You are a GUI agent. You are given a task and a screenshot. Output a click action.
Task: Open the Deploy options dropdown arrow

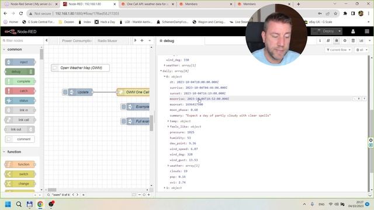tap(340, 31)
